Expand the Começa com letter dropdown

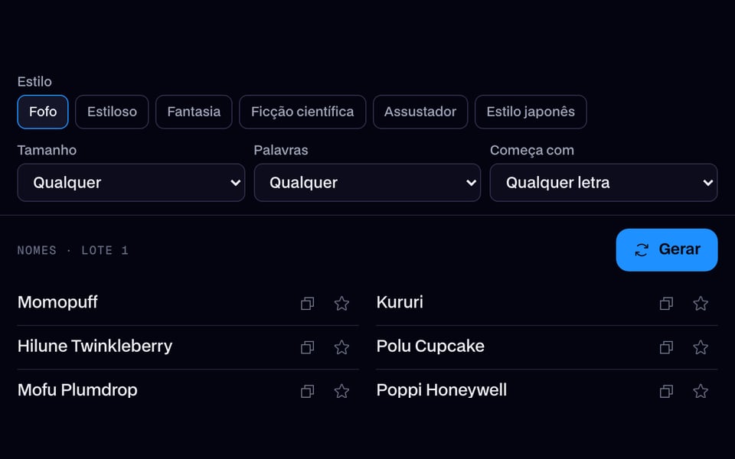pos(604,183)
